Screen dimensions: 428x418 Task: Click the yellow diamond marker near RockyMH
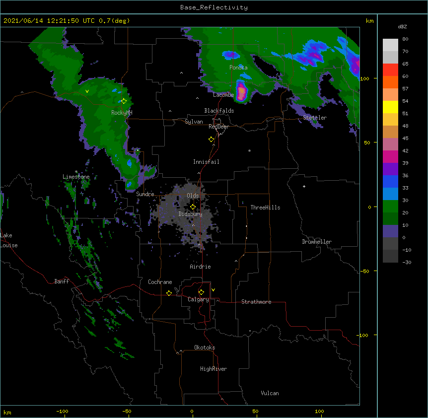(124, 101)
